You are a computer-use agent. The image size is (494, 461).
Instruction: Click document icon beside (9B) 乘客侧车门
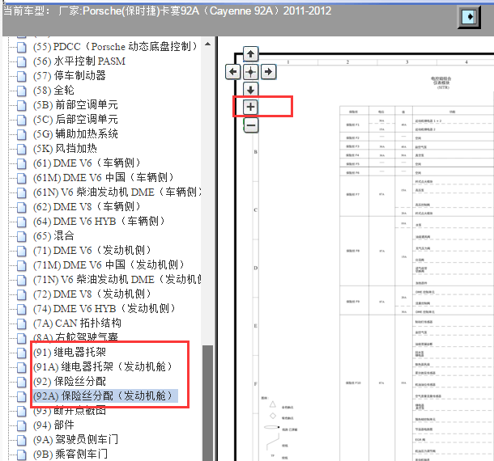(x=21, y=455)
